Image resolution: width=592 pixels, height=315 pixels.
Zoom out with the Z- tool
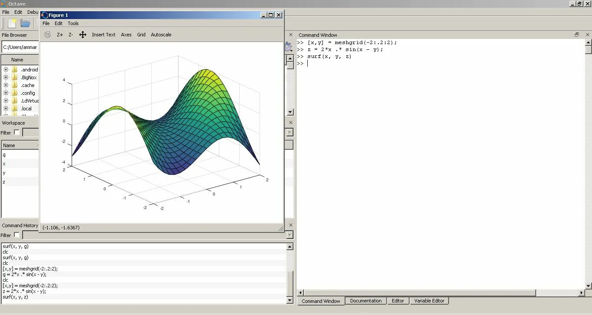click(71, 35)
